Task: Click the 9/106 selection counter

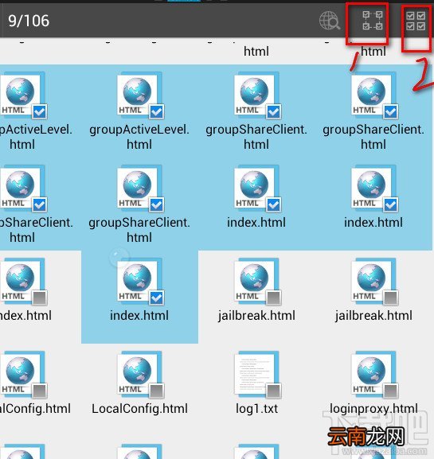Action: click(29, 21)
